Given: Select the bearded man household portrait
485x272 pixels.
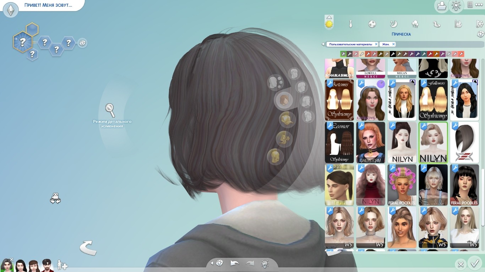Looking at the screenshot, I should pyautogui.click(x=47, y=265).
